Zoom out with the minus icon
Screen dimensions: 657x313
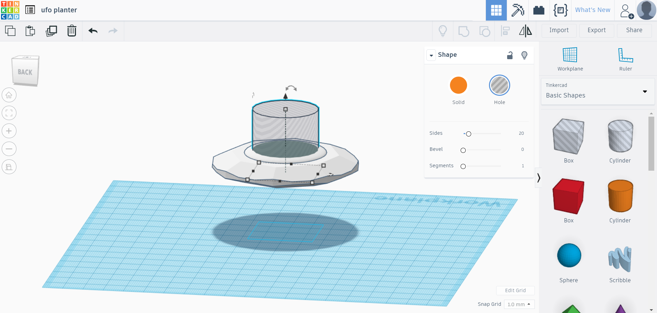[9, 149]
